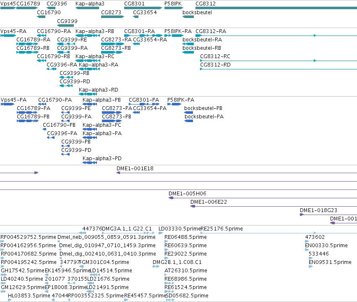357x302 pixels.
Task: Select the AT26310.5prime EST label
Action: coord(186,271)
